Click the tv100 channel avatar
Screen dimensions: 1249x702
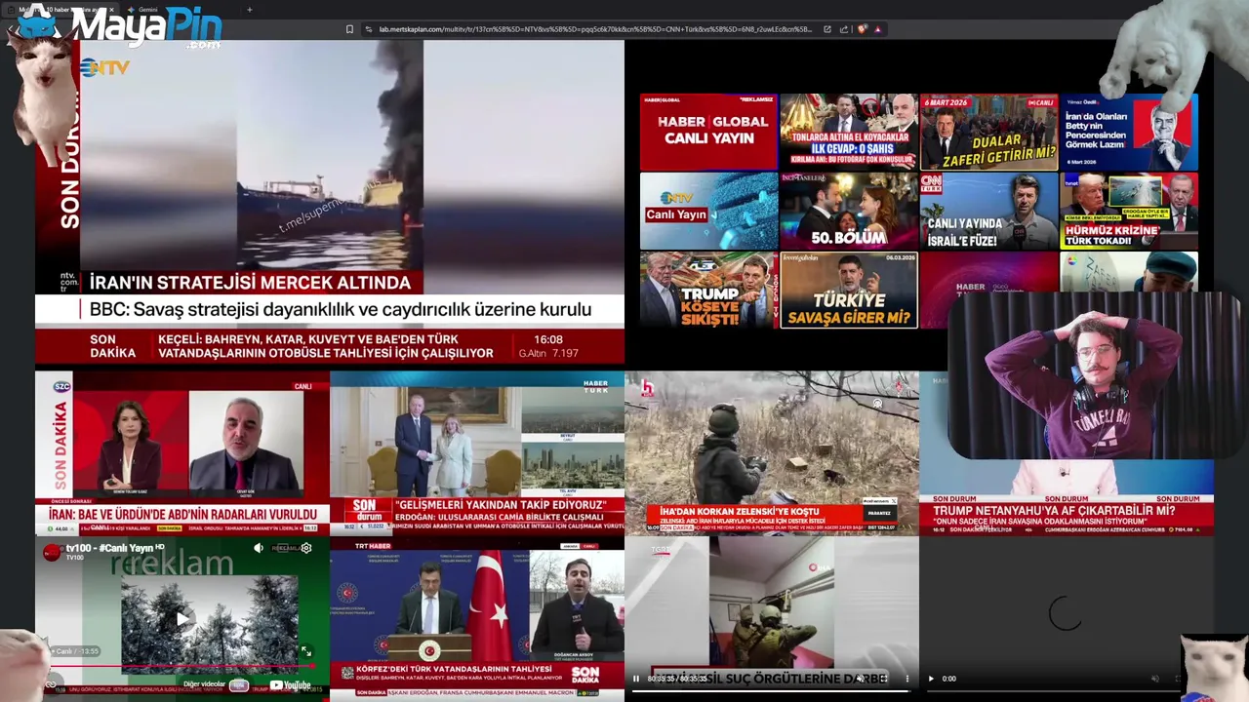click(x=52, y=552)
